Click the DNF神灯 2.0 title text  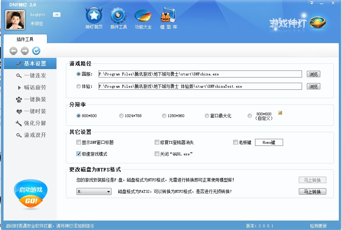point(22,5)
